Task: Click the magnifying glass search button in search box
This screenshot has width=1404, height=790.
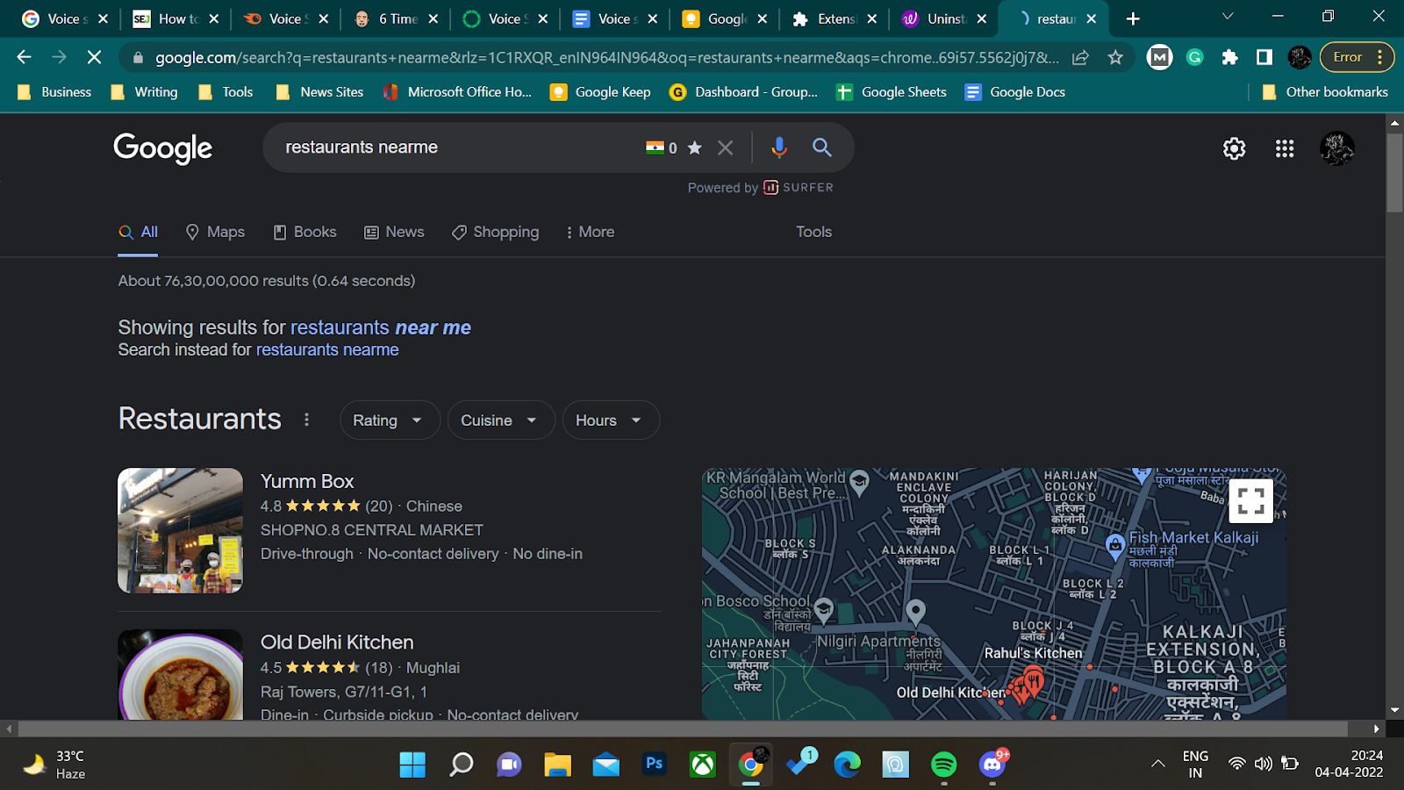Action: pyautogui.click(x=821, y=147)
